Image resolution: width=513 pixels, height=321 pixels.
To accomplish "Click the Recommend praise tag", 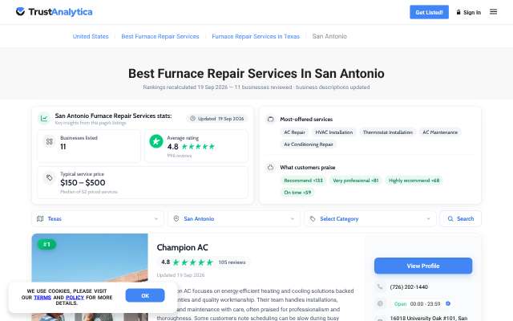I will 303,181.
